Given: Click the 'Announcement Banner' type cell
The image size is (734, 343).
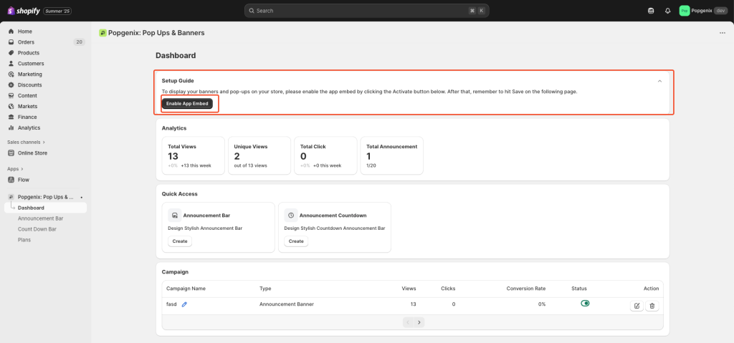Looking at the screenshot, I should pyautogui.click(x=287, y=304).
